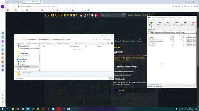Click the Извлечь (Extract) blue minus icon in 7-Zip
Image resolution: width=199 pixels, height=111 pixels.
[x=160, y=23]
